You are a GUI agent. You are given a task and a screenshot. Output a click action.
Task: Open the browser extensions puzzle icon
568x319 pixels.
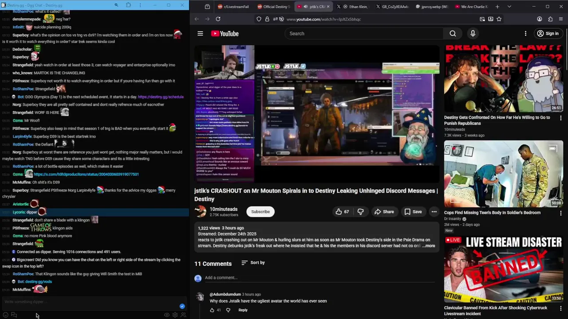pyautogui.click(x=550, y=19)
